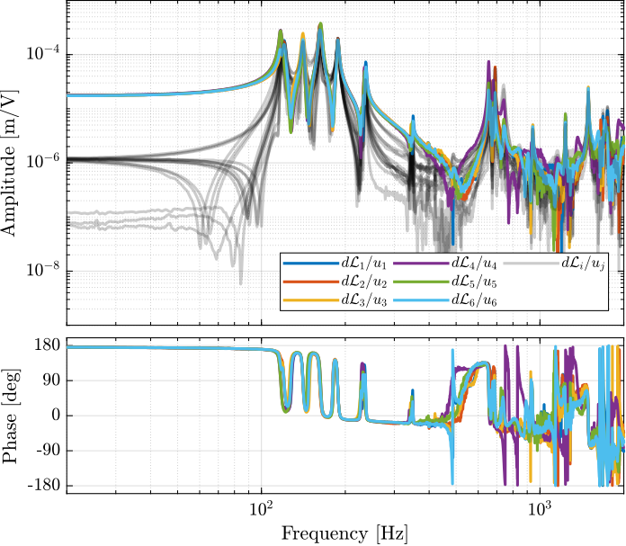
Task: Click the 180 phase tick label
Action: [x=47, y=345]
